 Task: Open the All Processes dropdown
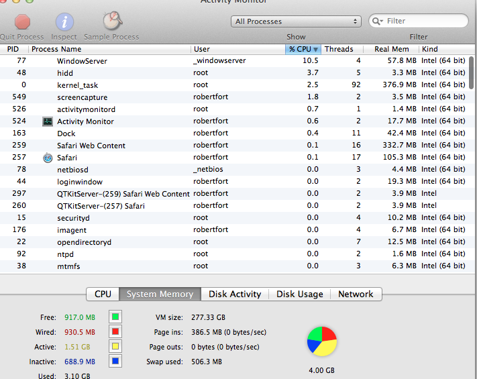tap(296, 21)
